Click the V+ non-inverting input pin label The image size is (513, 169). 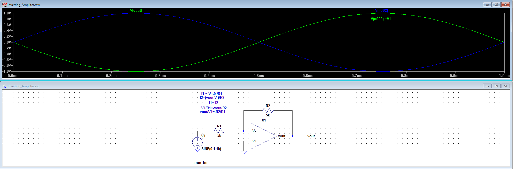[x=254, y=141]
